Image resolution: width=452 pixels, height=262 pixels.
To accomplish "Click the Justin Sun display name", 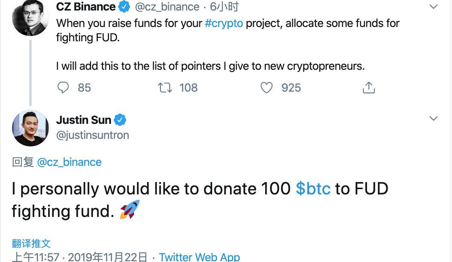I will coord(83,120).
